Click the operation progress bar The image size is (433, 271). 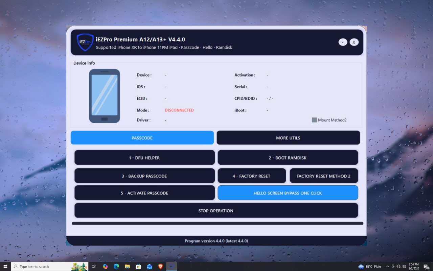pos(218,223)
